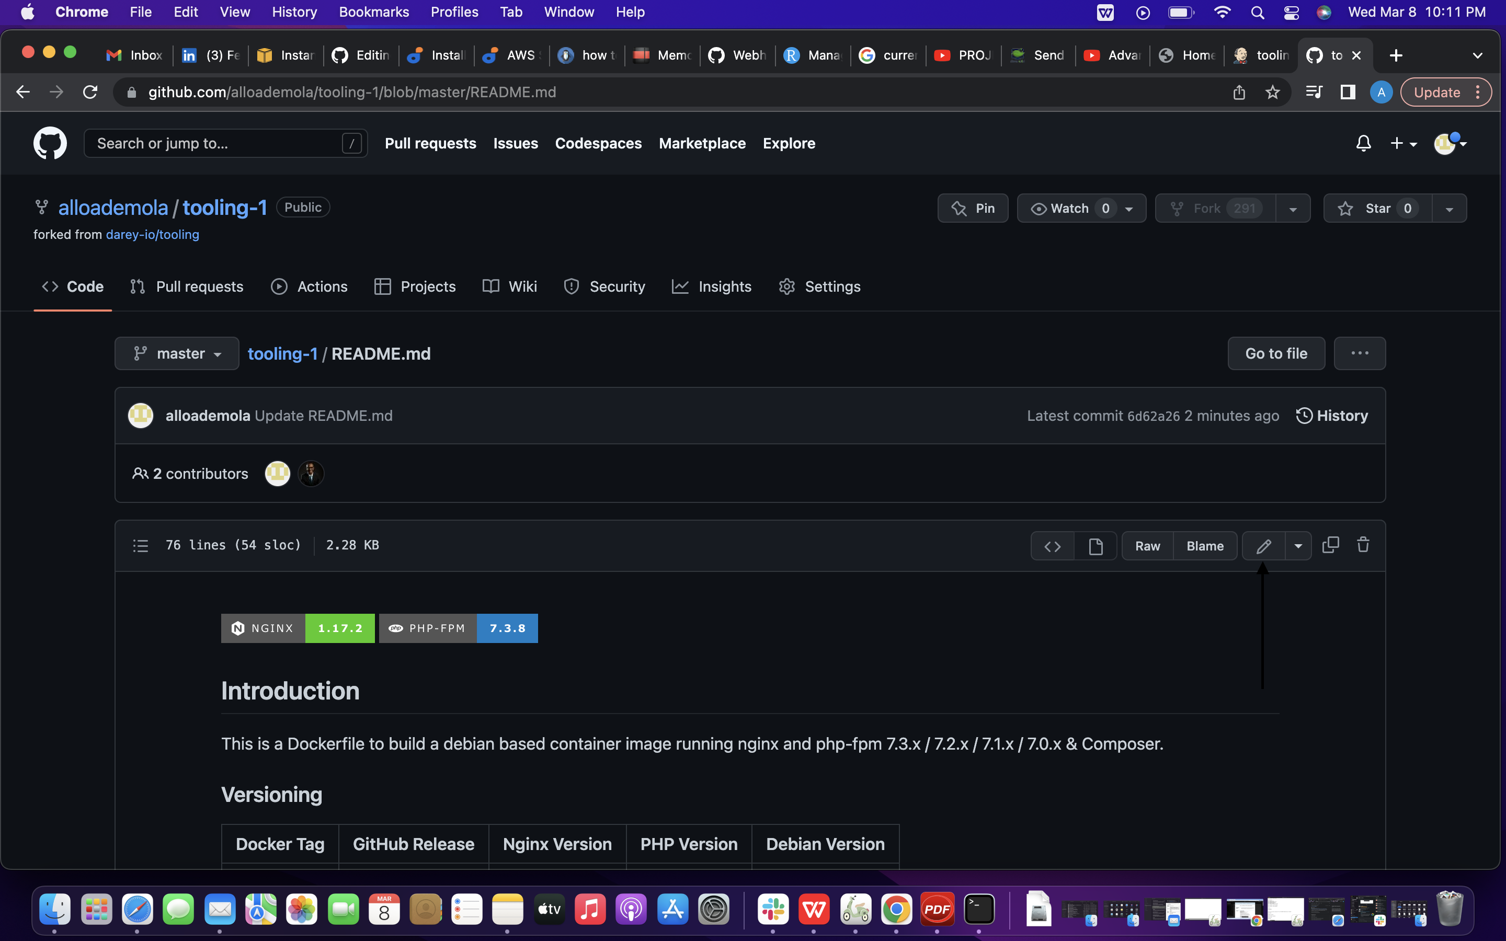Open the display code source view icon
Screen dimensions: 1506x941
[1053, 546]
